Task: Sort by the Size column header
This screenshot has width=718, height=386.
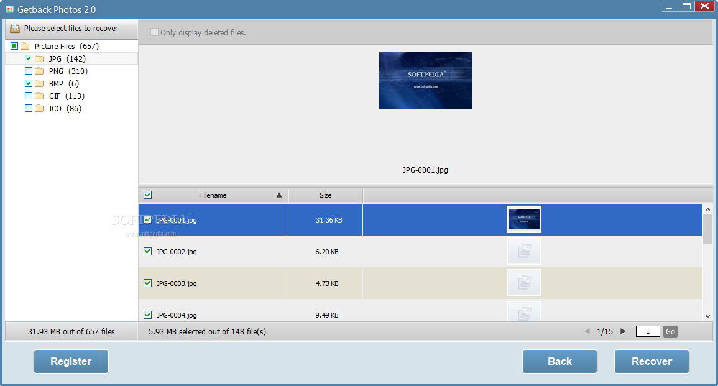Action: pos(326,195)
